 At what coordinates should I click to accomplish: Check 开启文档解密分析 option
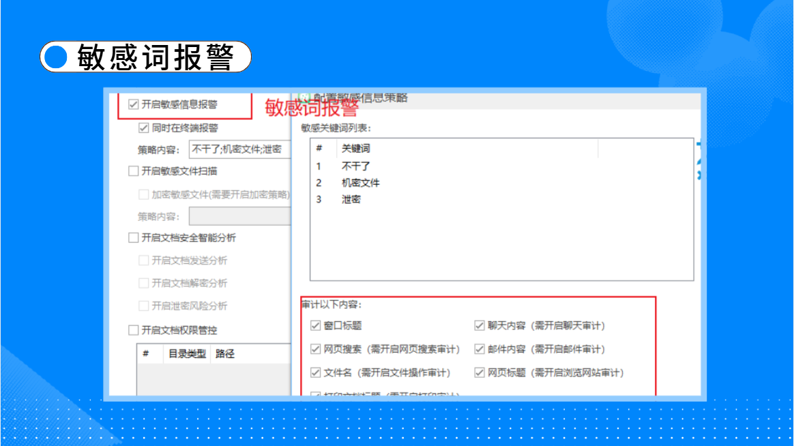(144, 283)
